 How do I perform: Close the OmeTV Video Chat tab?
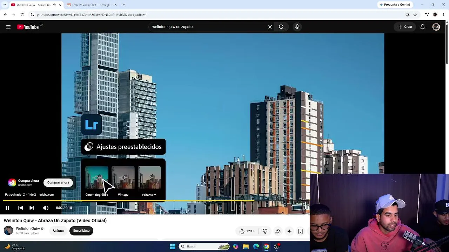click(115, 5)
